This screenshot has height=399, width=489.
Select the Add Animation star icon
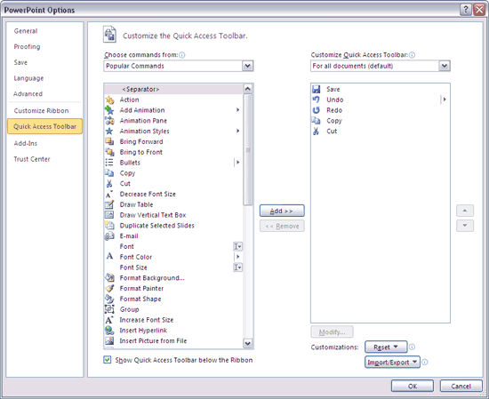pos(109,110)
